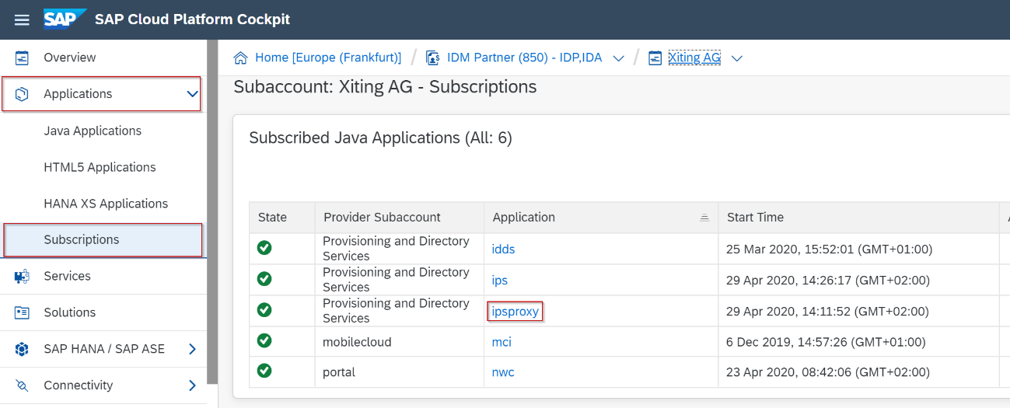The image size is (1010, 408).
Task: Click the Solutions sidebar icon
Action: pyautogui.click(x=22, y=312)
